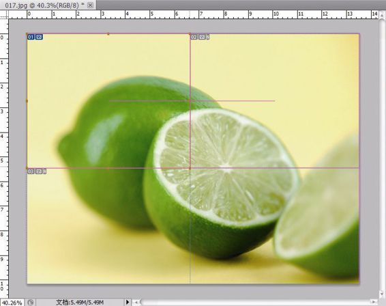Image resolution: width=386 pixels, height=306 pixels.
Task: Click the slice 02 number badge
Action: 194,38
